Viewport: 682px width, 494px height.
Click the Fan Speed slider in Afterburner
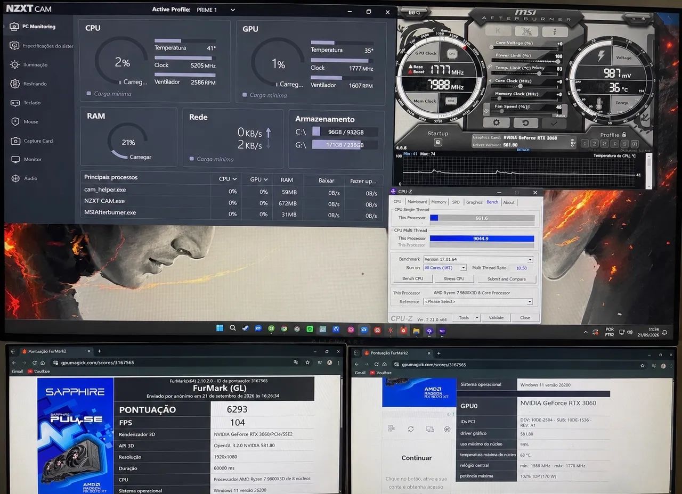tap(524, 111)
